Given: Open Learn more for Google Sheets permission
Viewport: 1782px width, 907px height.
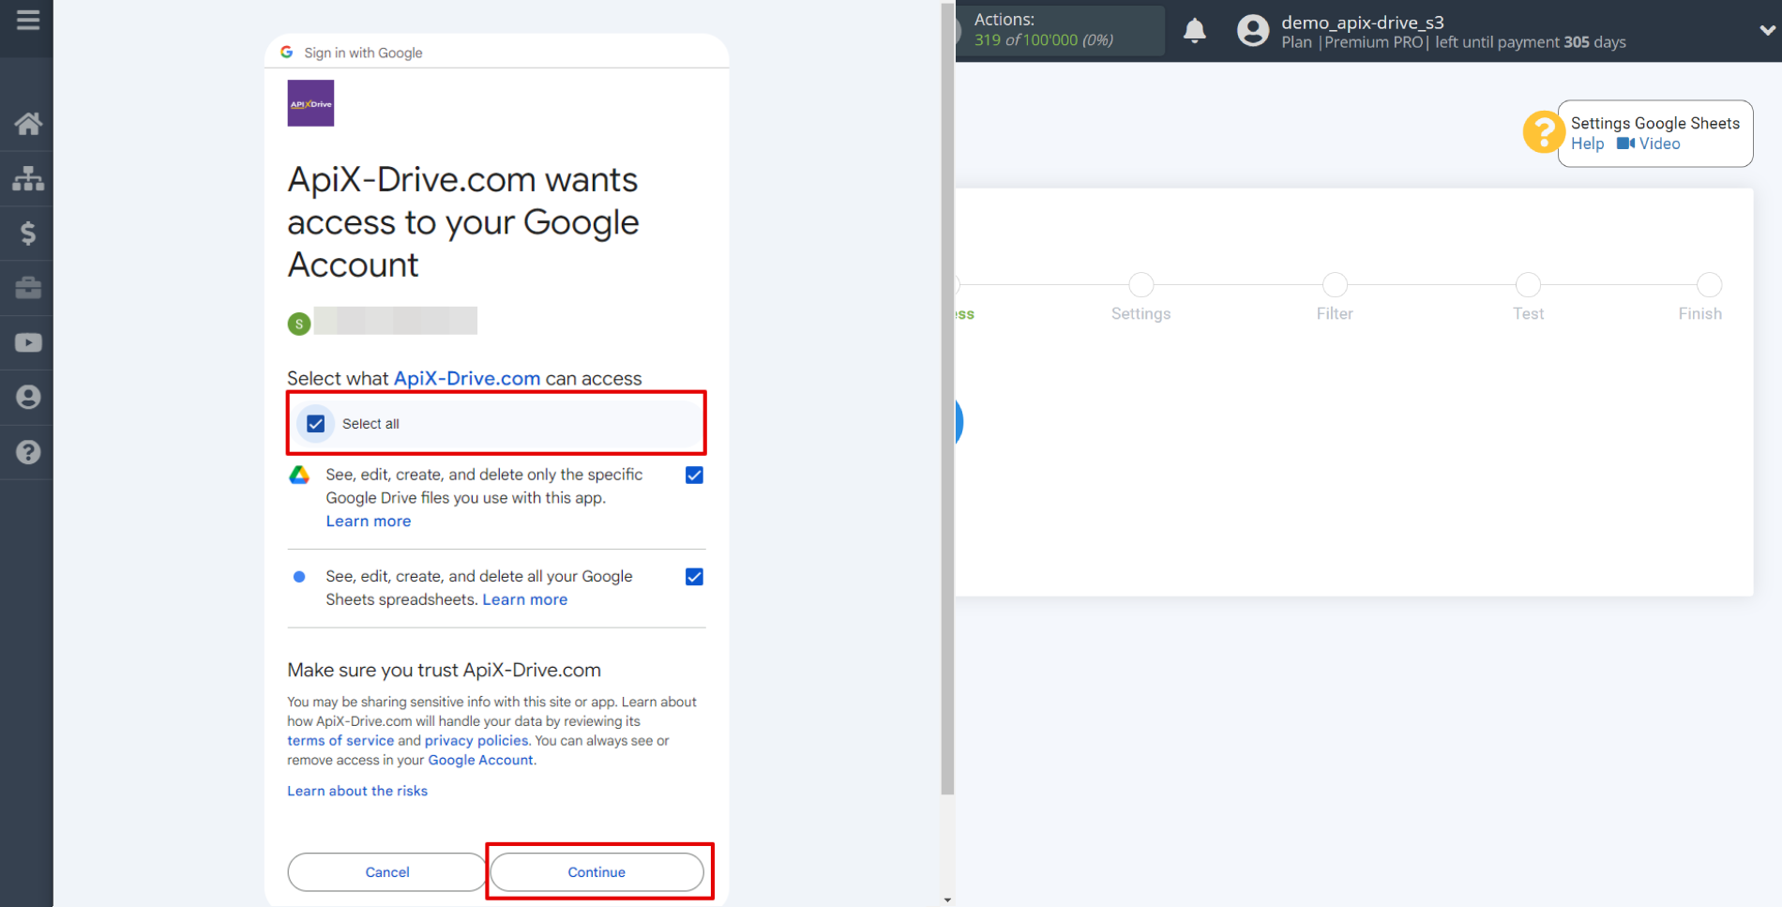Looking at the screenshot, I should click(x=525, y=599).
